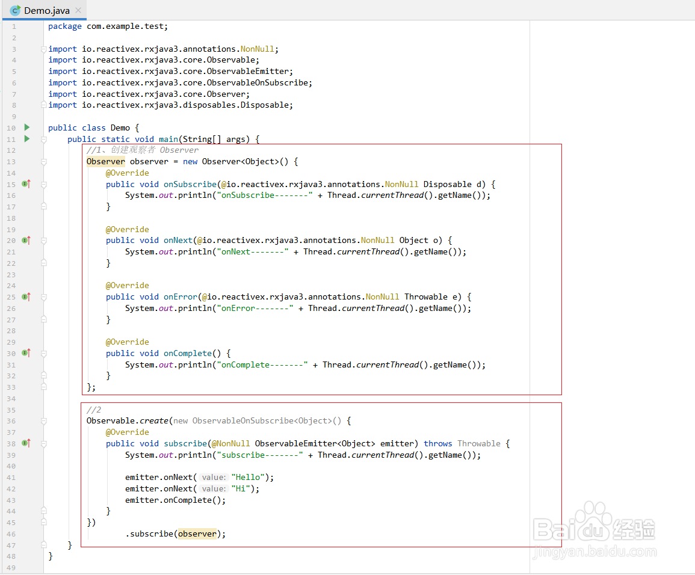Place cursor on 'package' keyword
This screenshot has width=695, height=575.
pyautogui.click(x=65, y=26)
